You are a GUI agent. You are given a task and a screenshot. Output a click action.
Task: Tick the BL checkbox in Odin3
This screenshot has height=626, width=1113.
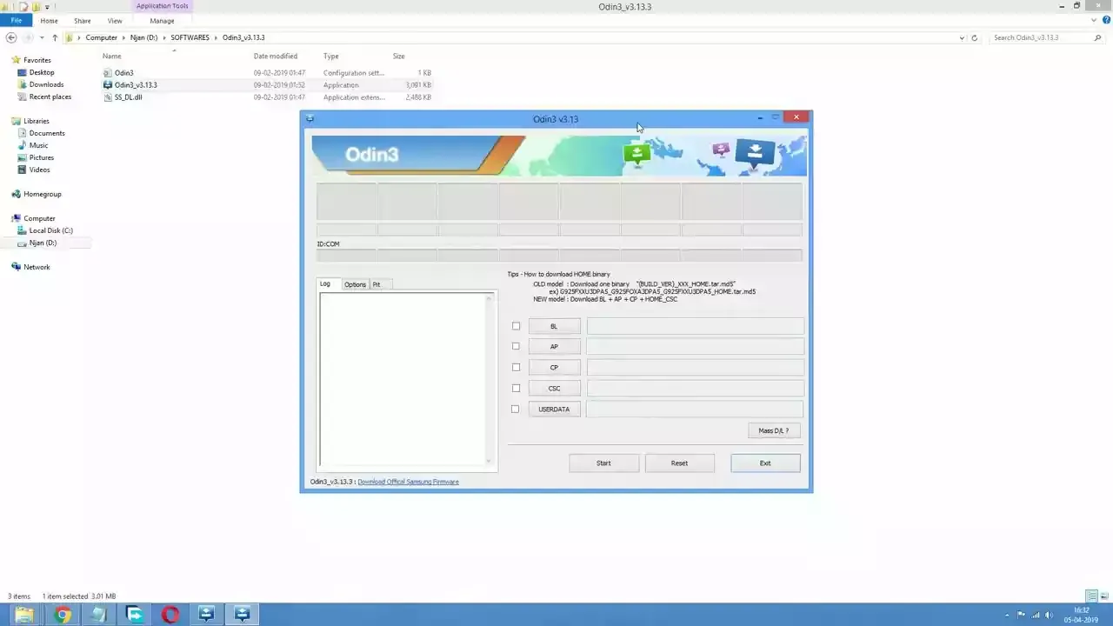pyautogui.click(x=516, y=326)
